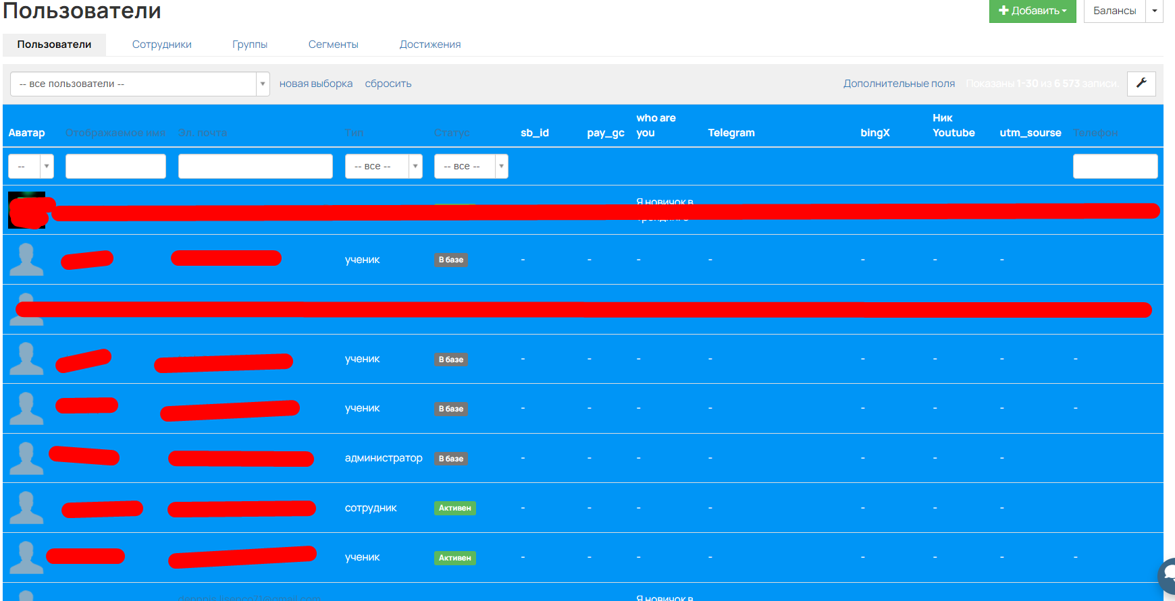Focus the Телефон filter input field
This screenshot has width=1175, height=601.
point(1114,166)
